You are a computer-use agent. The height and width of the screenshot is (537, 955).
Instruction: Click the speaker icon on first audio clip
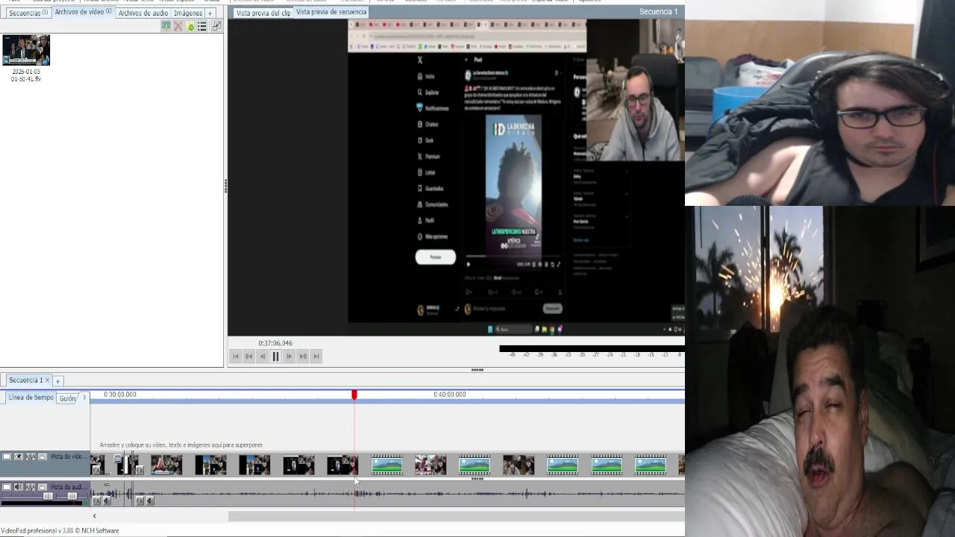(107, 500)
